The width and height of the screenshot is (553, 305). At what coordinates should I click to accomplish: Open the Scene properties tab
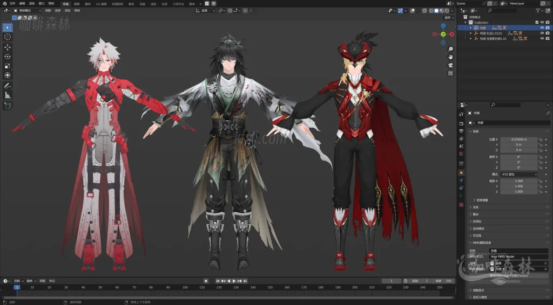461,147
